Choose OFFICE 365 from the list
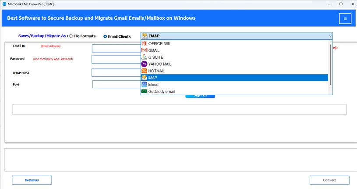This screenshot has height=189, width=357. [x=234, y=43]
